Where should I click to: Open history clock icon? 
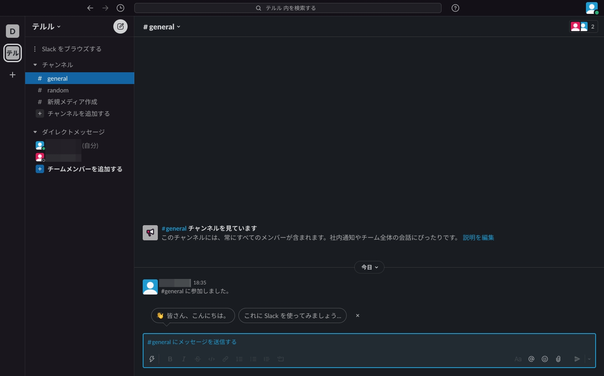(120, 8)
